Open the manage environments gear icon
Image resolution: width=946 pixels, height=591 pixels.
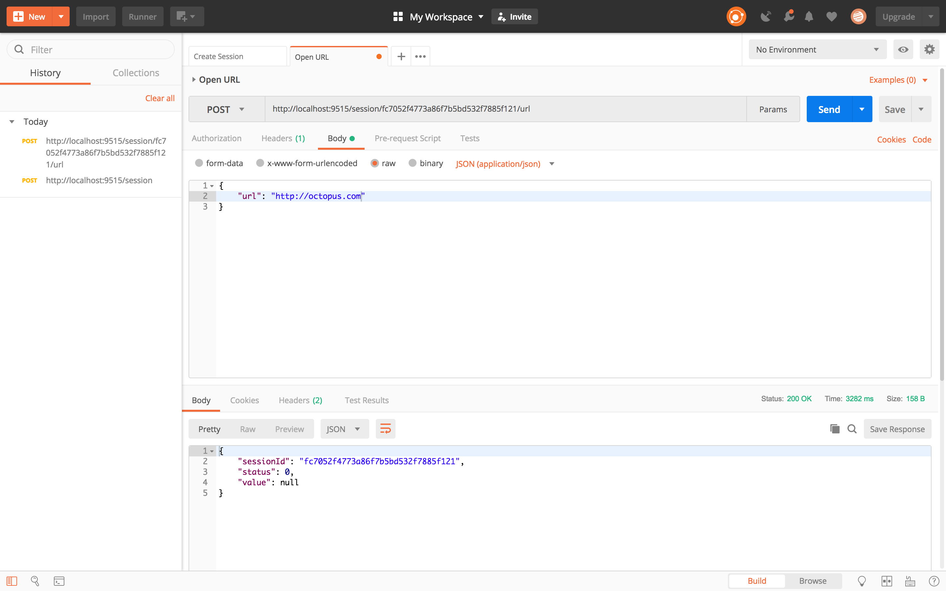[929, 50]
